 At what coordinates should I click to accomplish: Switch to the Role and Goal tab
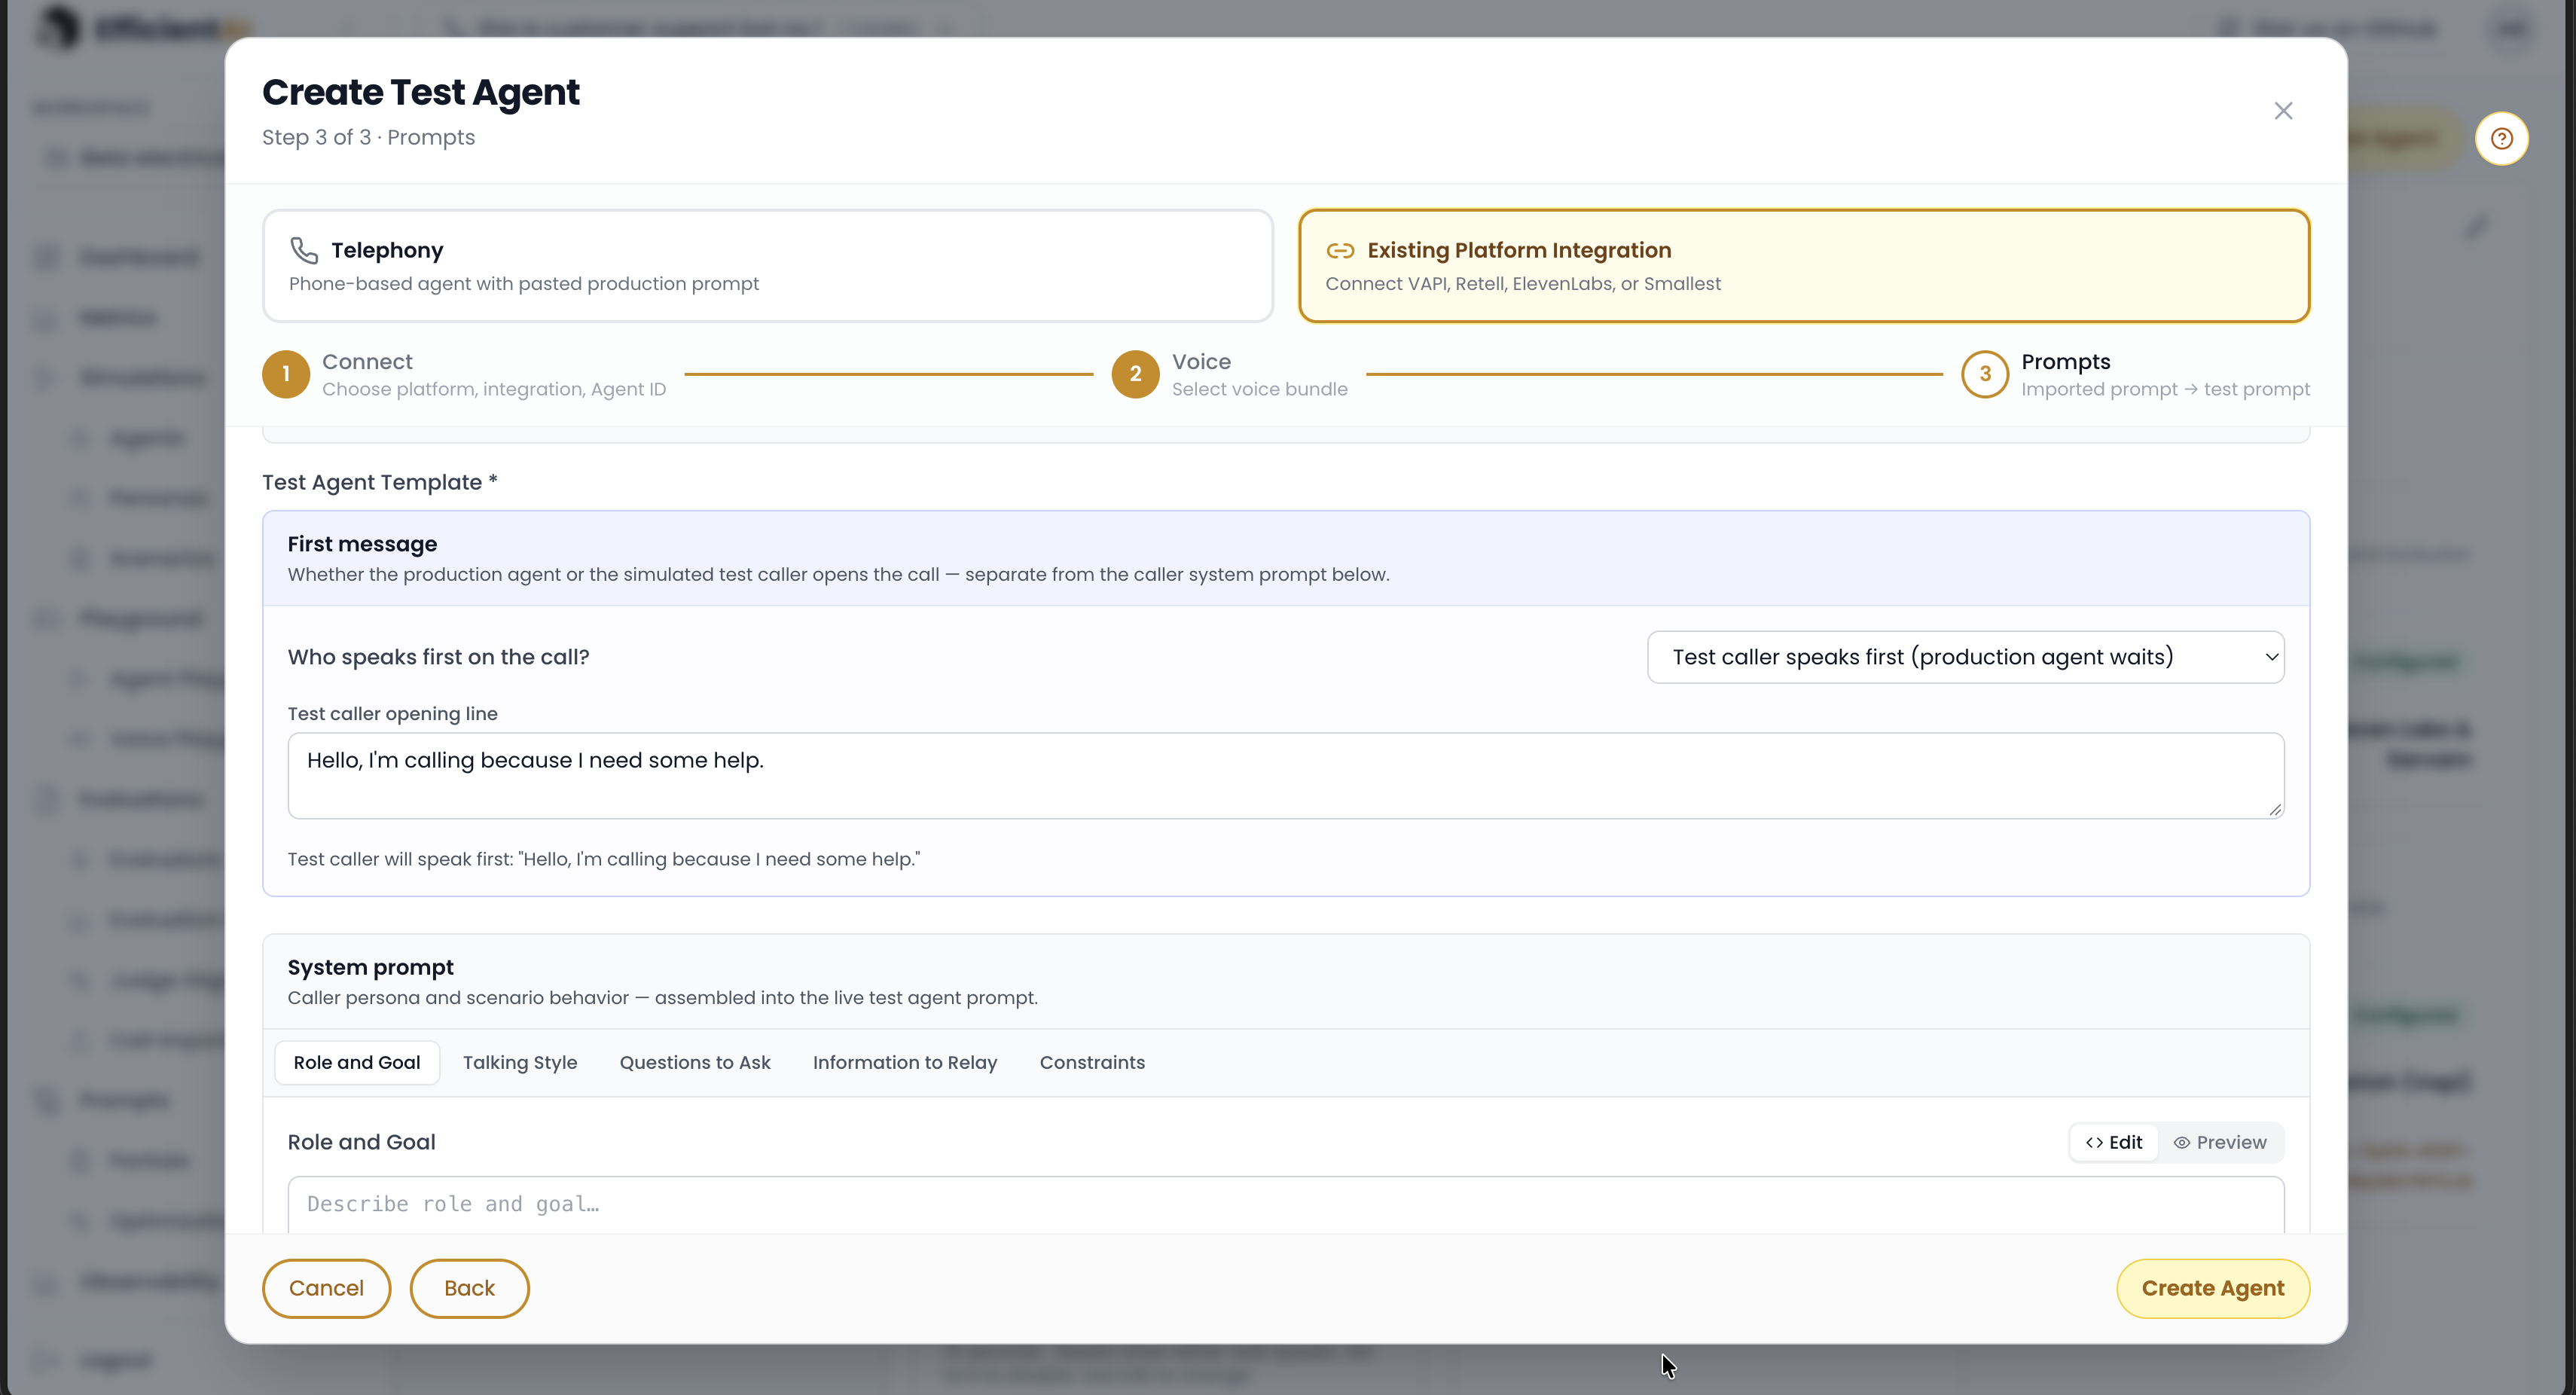pyautogui.click(x=357, y=1062)
